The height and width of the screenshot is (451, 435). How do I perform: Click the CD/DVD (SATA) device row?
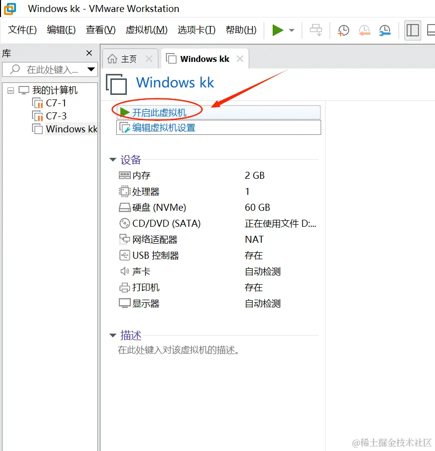(x=218, y=223)
